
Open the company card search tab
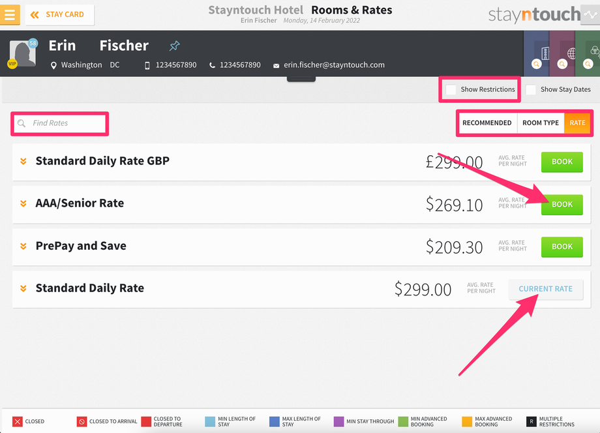[537, 54]
